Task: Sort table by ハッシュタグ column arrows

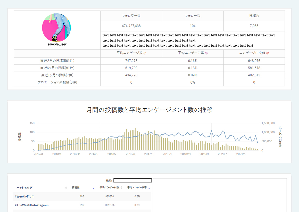Action: [x=66, y=188]
